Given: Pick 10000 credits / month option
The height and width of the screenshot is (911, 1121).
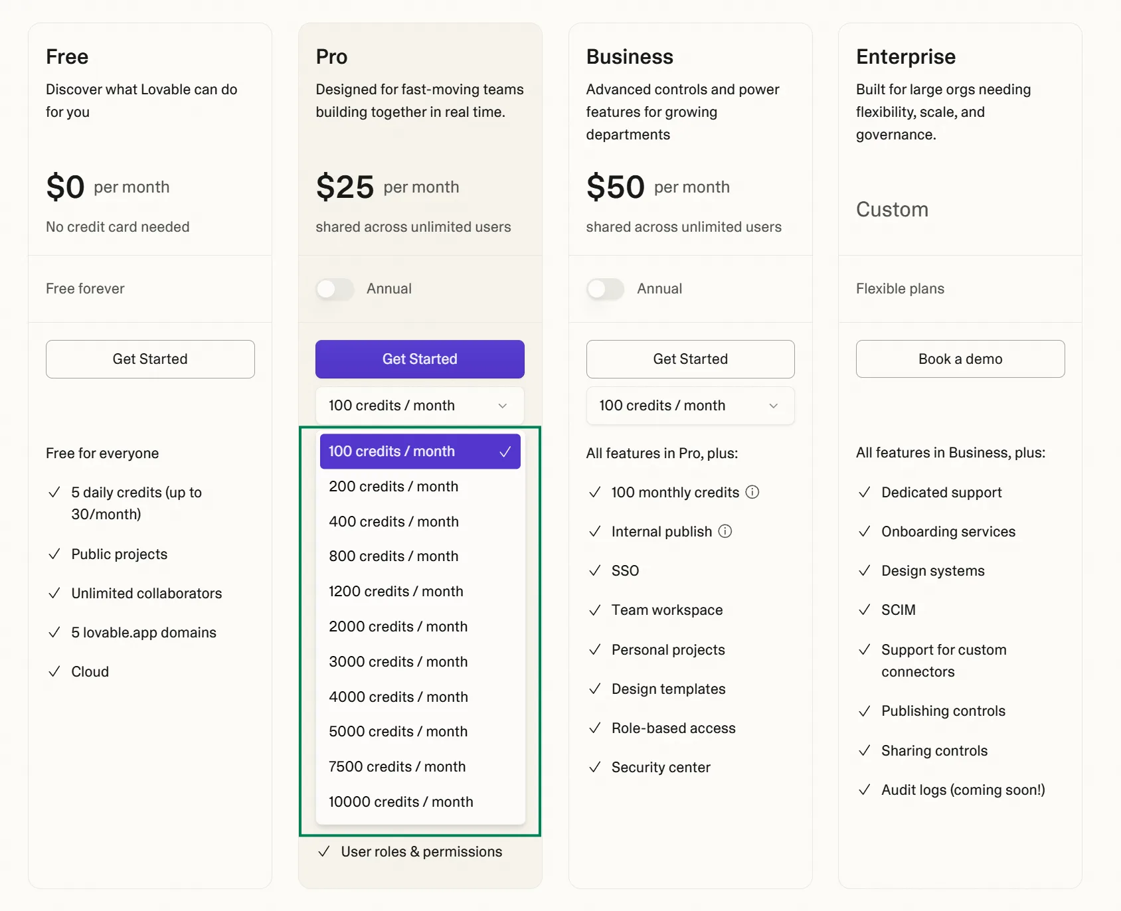Looking at the screenshot, I should (x=420, y=802).
